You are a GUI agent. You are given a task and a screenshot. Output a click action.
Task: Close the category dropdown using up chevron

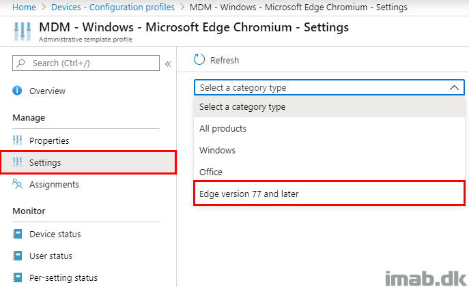click(454, 87)
